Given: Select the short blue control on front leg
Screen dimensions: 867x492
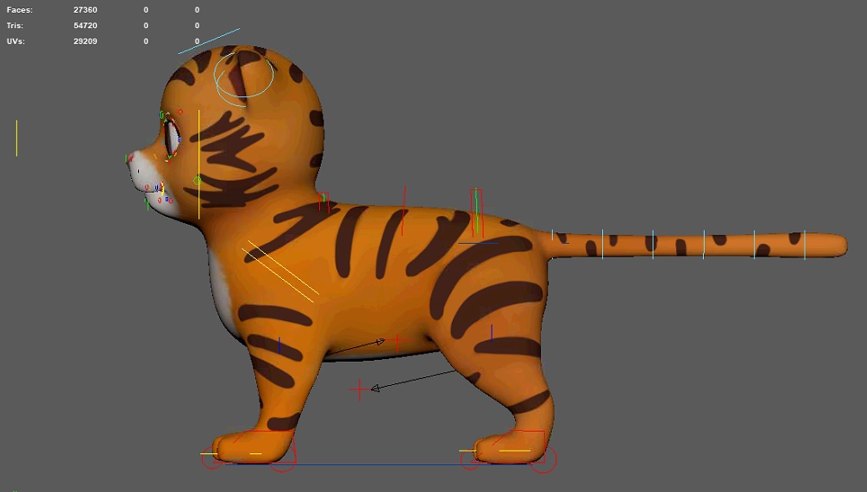Looking at the screenshot, I should point(279,346).
